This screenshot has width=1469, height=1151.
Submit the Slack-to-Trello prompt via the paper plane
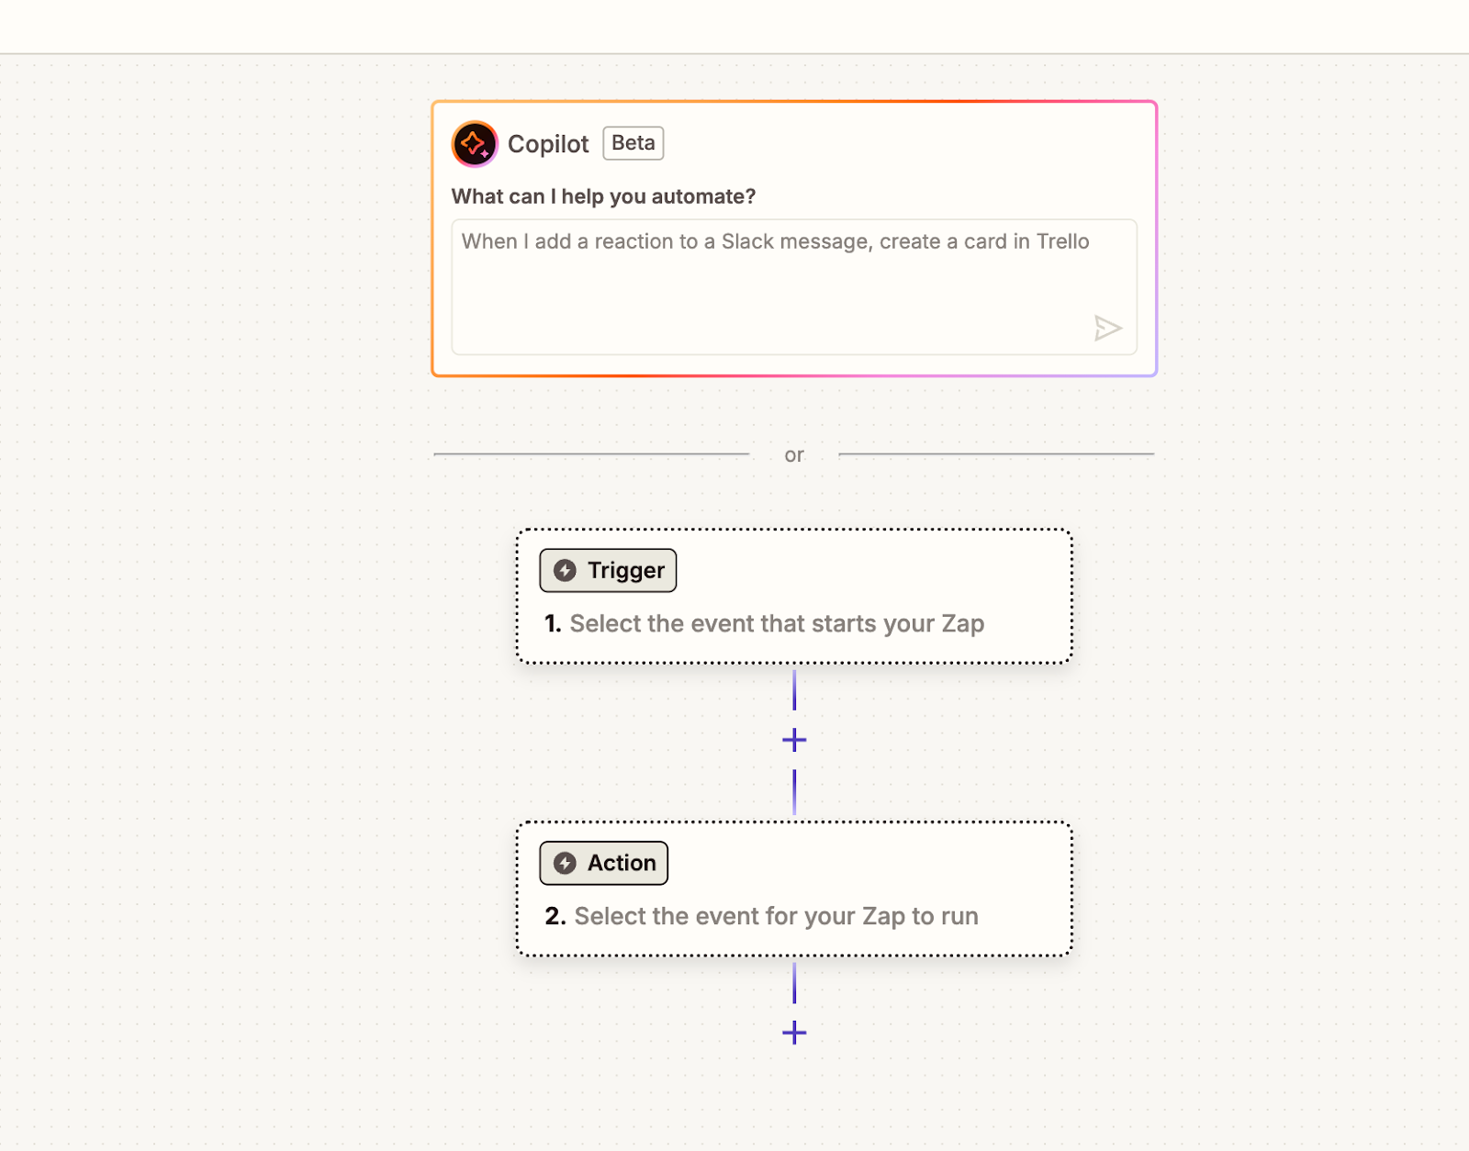pos(1110,328)
